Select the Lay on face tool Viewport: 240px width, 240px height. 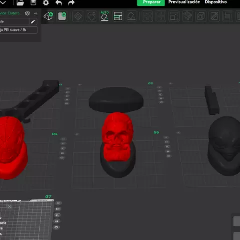click(131, 16)
